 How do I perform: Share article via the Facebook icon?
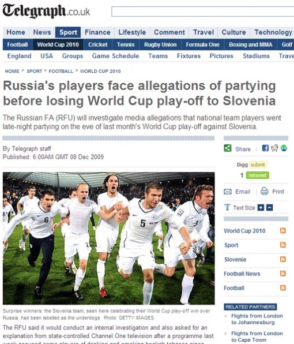pos(265,148)
